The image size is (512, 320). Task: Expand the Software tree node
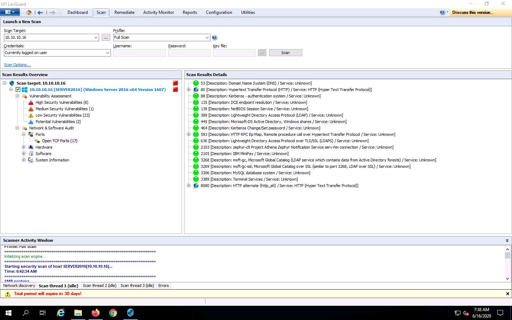point(23,154)
